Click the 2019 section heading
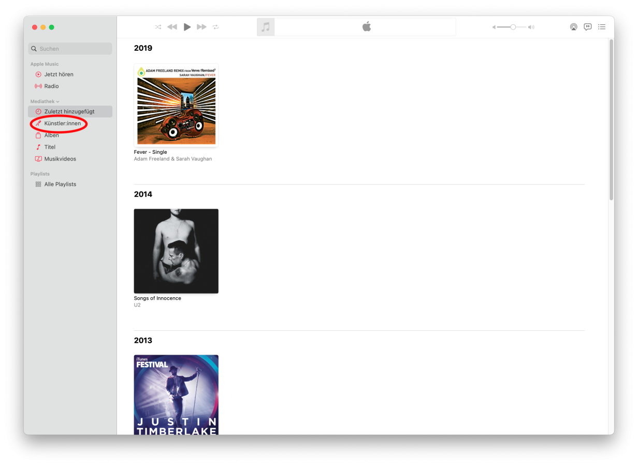638x466 pixels. point(143,48)
